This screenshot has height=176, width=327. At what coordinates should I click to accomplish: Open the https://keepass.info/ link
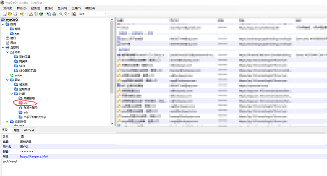pos(34,157)
